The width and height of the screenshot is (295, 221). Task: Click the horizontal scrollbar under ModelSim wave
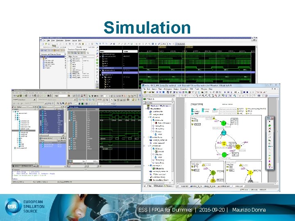coord(120,166)
